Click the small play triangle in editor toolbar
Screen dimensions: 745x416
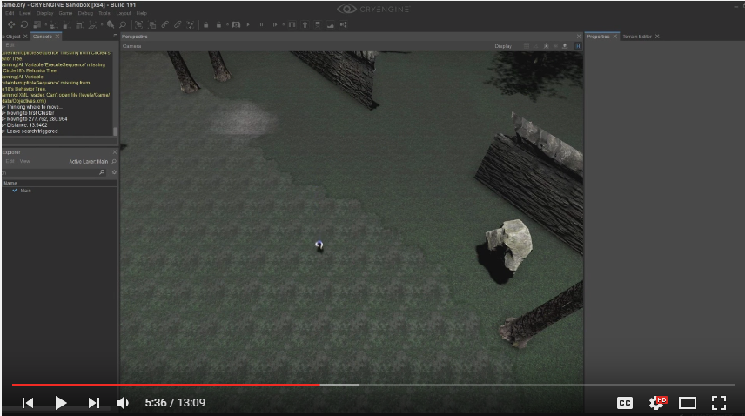pos(248,24)
